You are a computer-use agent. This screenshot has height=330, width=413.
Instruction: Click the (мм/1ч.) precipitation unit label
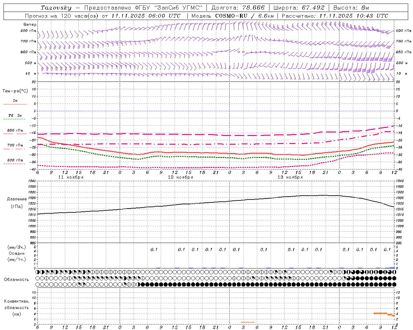pos(17,259)
